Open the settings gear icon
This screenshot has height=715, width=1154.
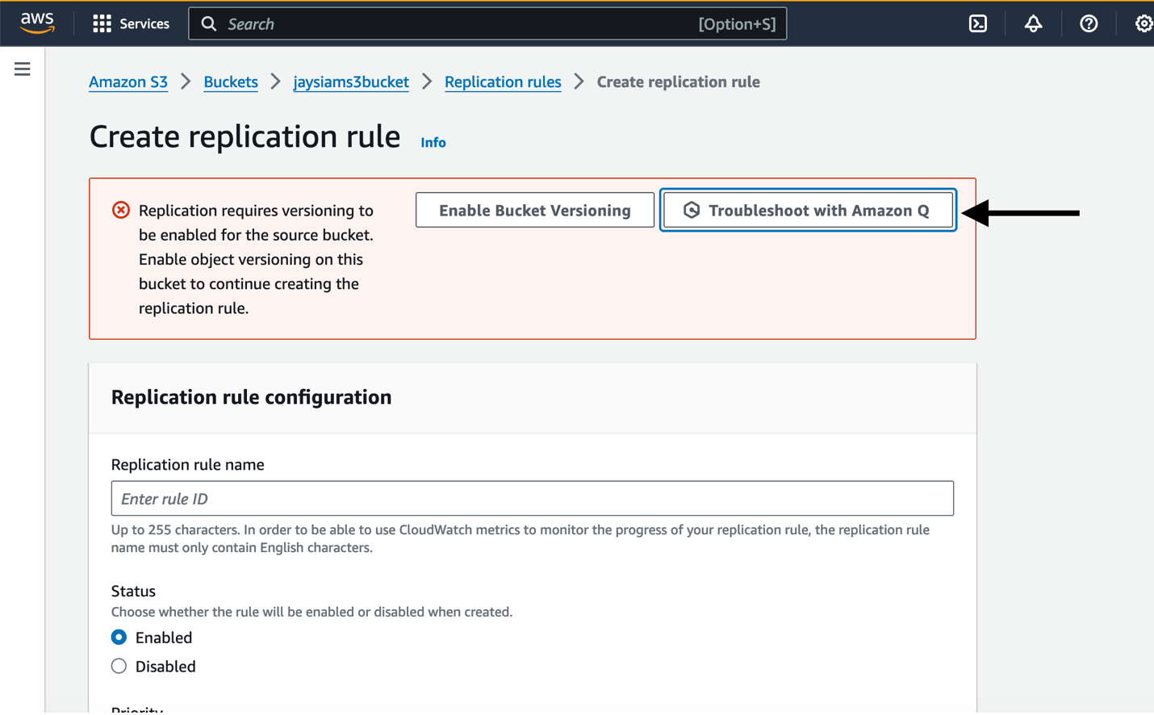(1144, 23)
